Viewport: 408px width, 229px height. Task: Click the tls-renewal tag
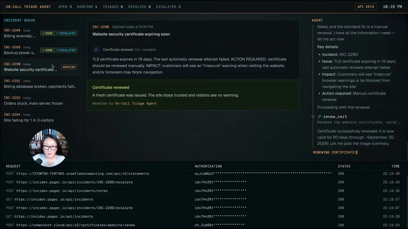pos(145,50)
